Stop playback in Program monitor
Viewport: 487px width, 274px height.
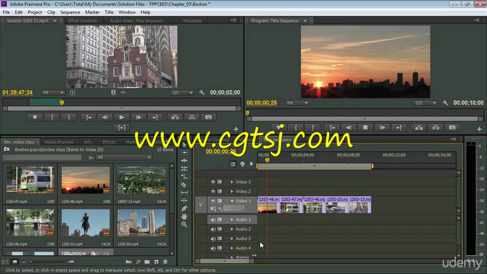(x=366, y=128)
